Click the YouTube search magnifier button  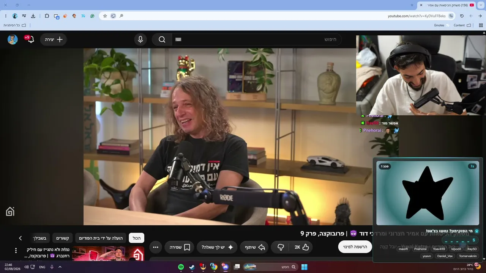pos(162,39)
